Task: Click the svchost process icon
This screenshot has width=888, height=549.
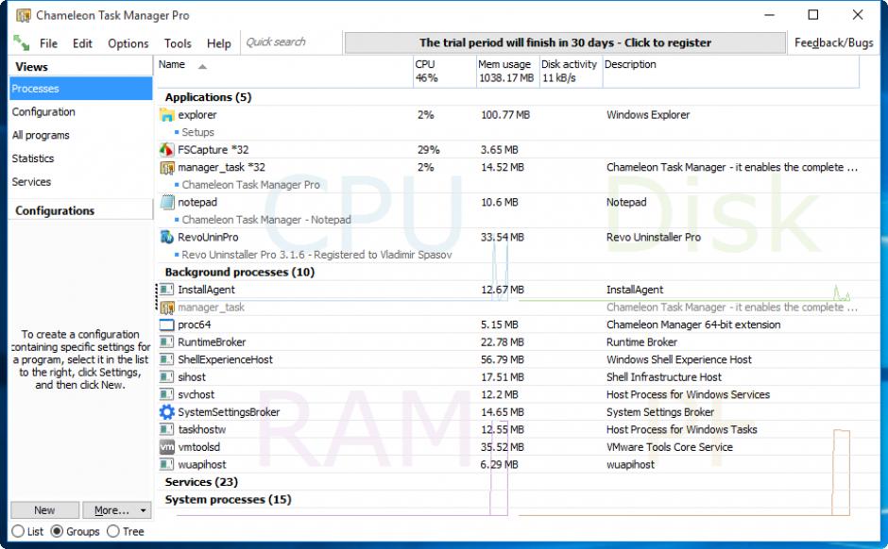Action: pos(166,394)
